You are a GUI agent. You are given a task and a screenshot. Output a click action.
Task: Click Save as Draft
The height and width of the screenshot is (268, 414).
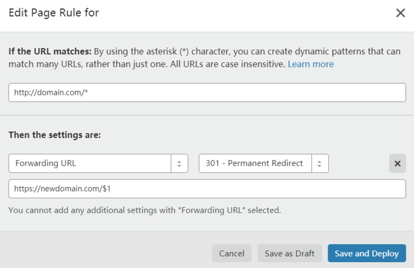point(290,253)
